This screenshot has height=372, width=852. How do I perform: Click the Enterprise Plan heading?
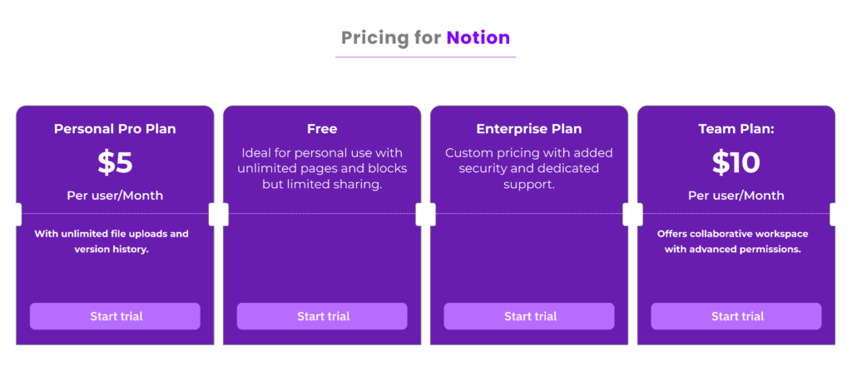click(529, 129)
